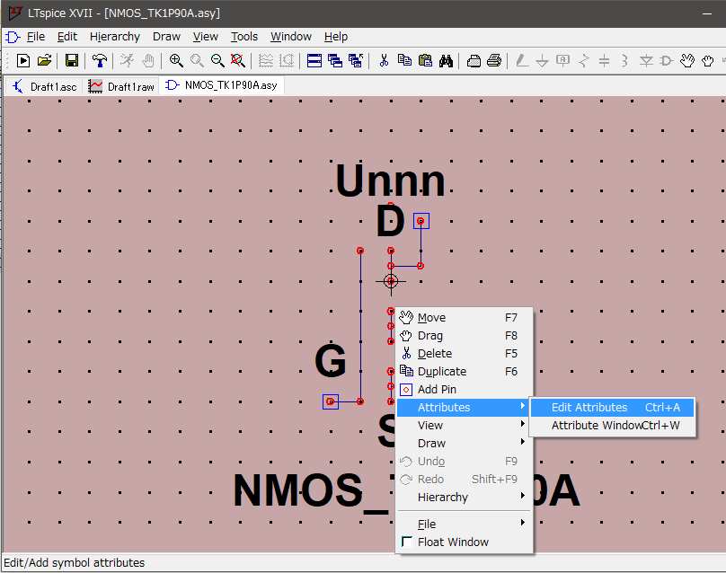Screen dimensions: 726x573
Task: Expand the Draw submenu in context menu
Action: coord(465,444)
